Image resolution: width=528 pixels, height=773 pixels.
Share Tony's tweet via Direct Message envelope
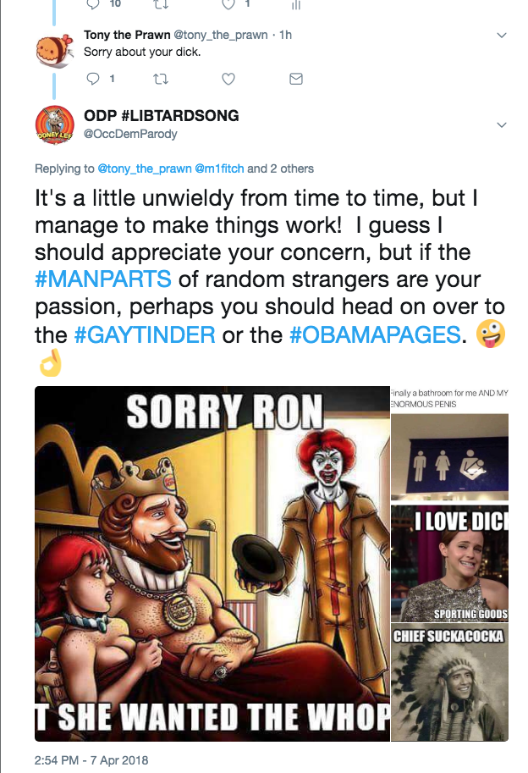[x=295, y=79]
